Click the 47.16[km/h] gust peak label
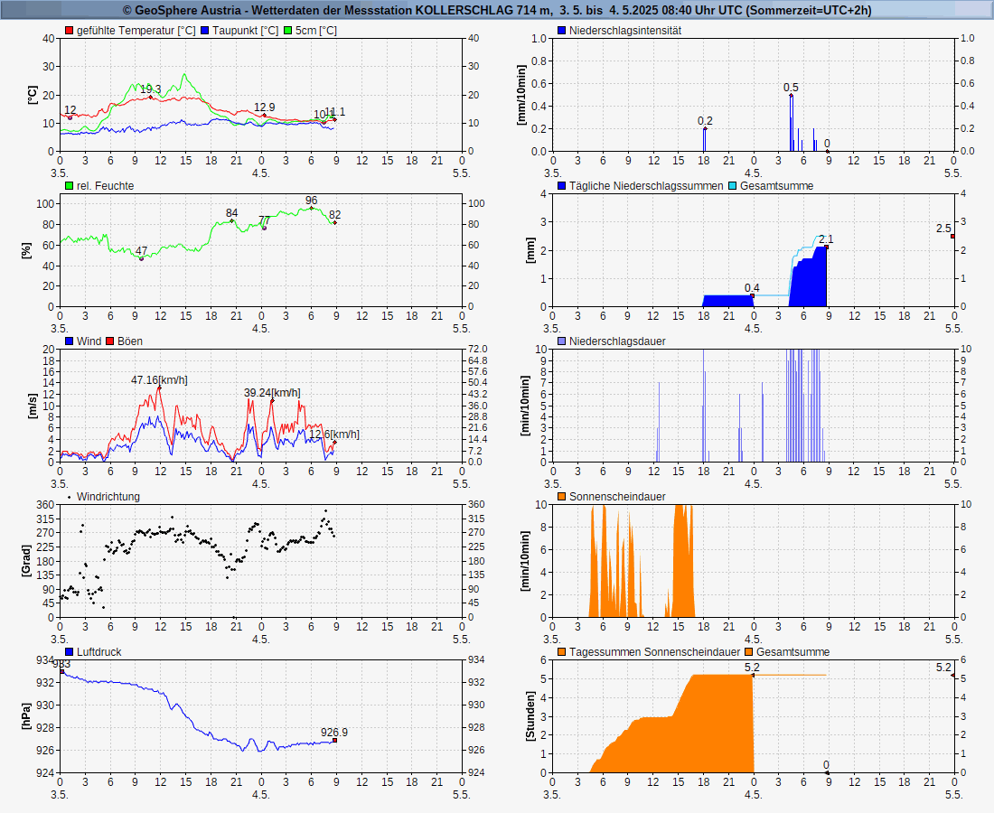The width and height of the screenshot is (994, 813). point(159,379)
